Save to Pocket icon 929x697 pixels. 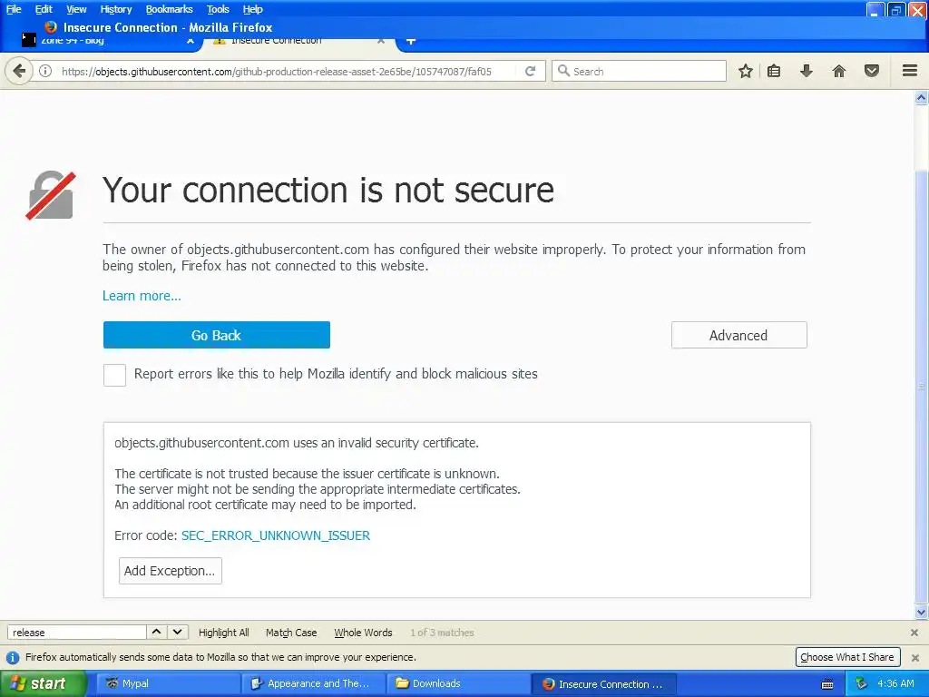pos(872,71)
